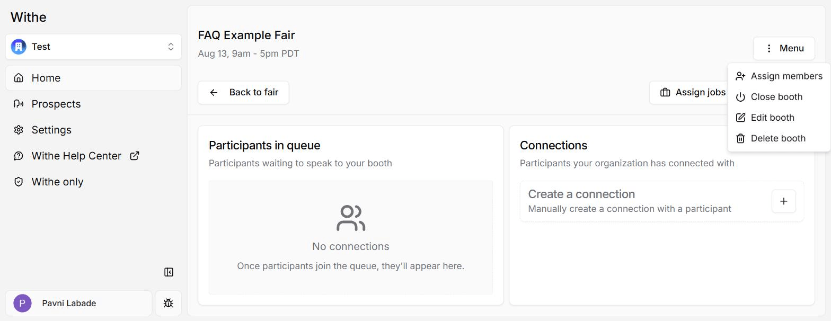Click the external link icon beside Help Center
Viewport: 831px width, 321px height.
(x=135, y=156)
